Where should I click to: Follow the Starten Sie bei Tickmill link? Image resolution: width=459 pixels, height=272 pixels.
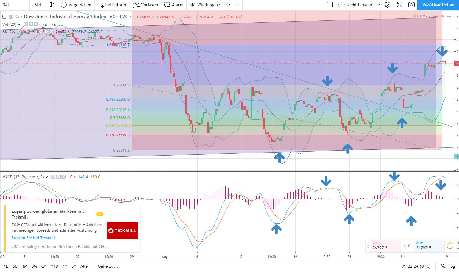[x=33, y=238]
